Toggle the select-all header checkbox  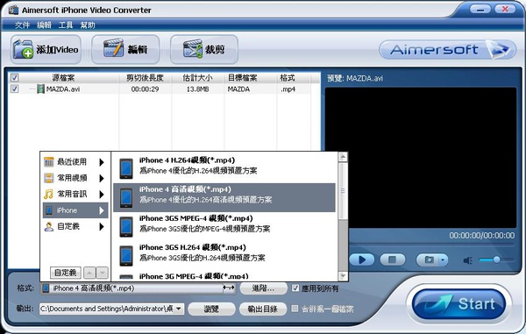(14, 78)
